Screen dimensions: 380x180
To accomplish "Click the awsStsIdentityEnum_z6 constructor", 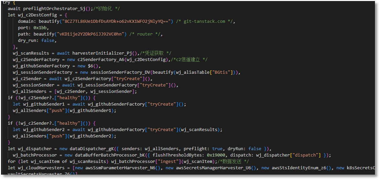I will 299,168.
